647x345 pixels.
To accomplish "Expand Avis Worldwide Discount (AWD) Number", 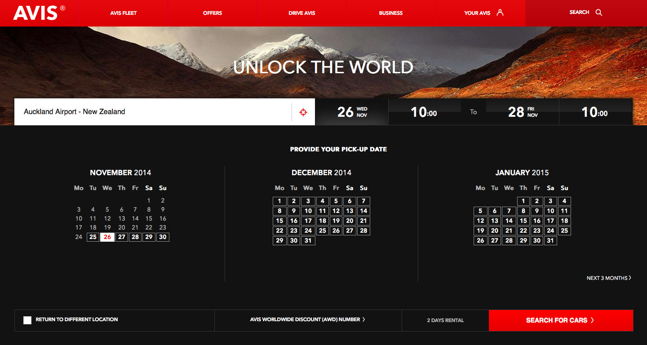I will coord(308,320).
